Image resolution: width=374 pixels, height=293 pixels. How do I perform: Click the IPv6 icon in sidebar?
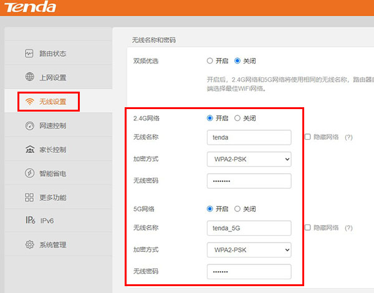point(31,220)
